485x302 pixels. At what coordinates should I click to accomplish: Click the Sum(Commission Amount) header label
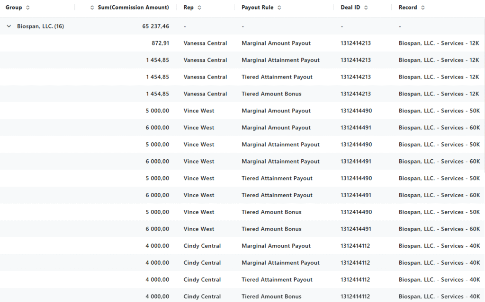point(133,8)
